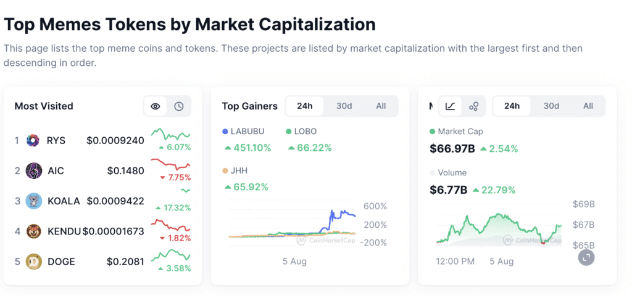Expand the market cap chart fullscreen
The height and width of the screenshot is (296, 632).
tap(586, 257)
